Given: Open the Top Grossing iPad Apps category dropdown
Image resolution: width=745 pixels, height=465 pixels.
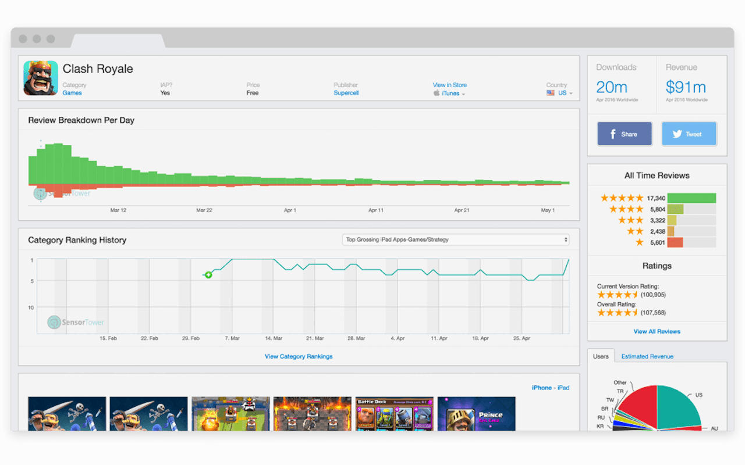Looking at the screenshot, I should coord(456,239).
